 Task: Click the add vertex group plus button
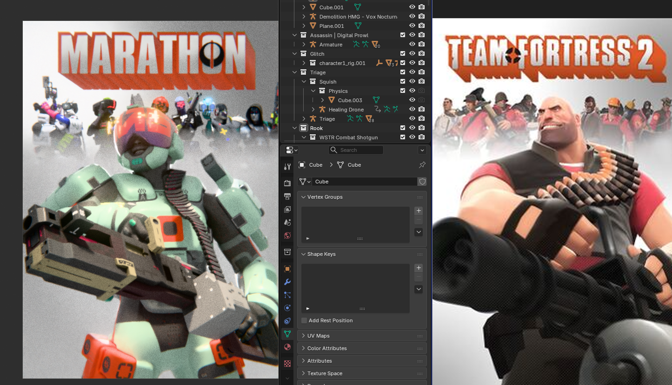419,211
